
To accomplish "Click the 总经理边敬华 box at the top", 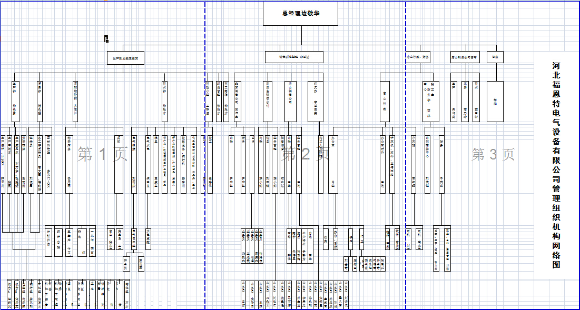I will [x=300, y=13].
